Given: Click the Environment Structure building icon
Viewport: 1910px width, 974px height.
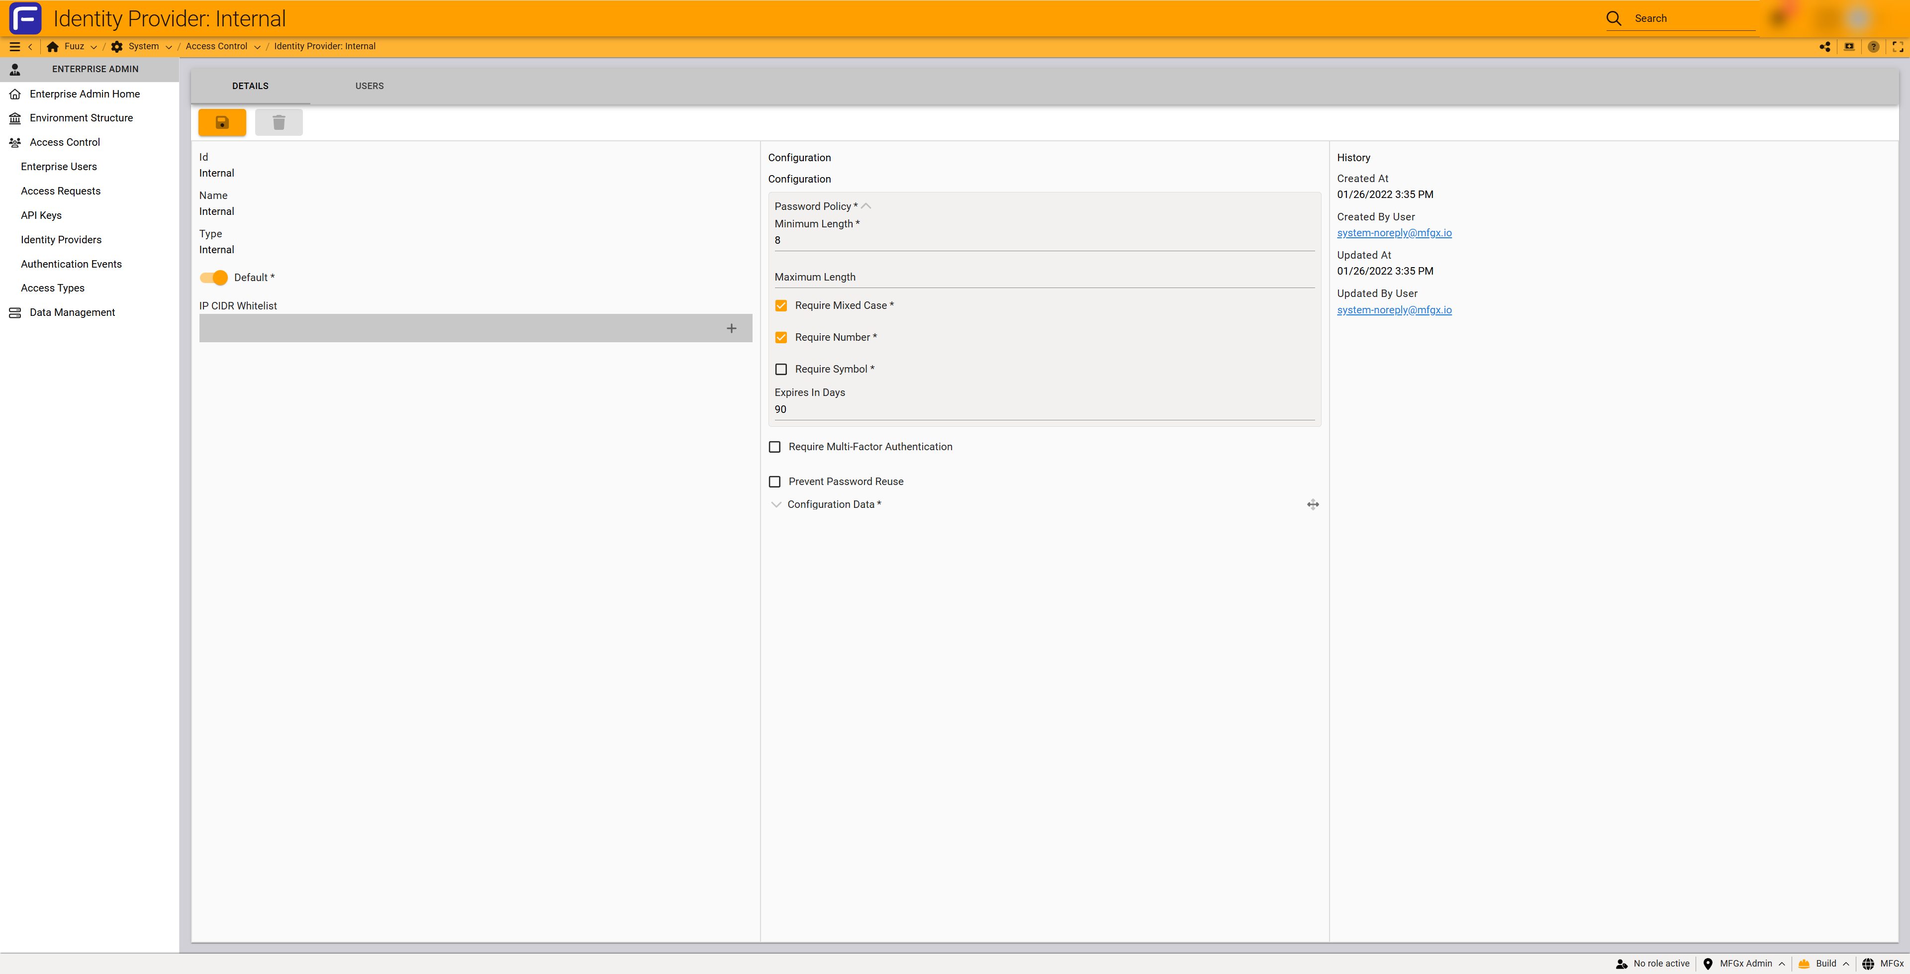Looking at the screenshot, I should (15, 118).
